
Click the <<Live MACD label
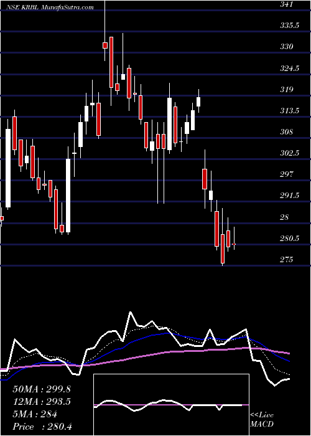point(262,419)
